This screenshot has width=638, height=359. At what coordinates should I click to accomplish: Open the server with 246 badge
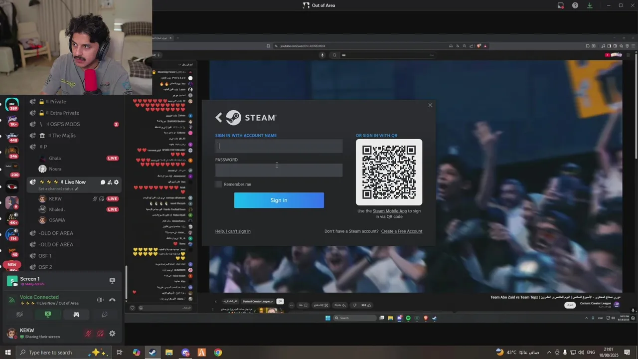click(x=12, y=152)
